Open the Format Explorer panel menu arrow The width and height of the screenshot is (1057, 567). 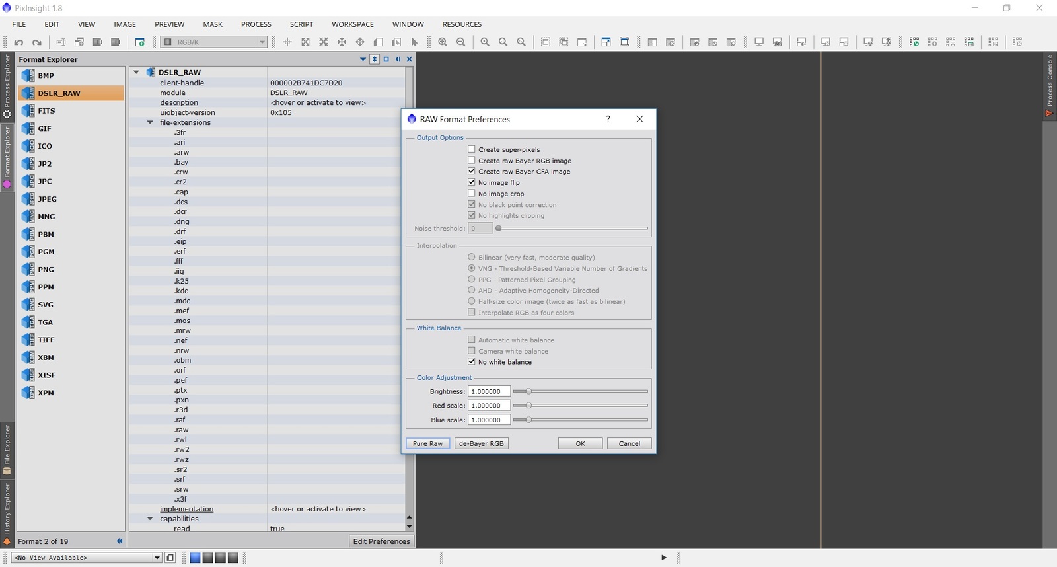tap(363, 59)
